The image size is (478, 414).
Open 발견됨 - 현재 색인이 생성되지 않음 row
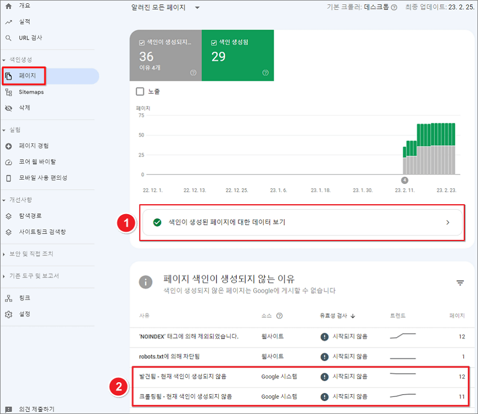click(302, 377)
